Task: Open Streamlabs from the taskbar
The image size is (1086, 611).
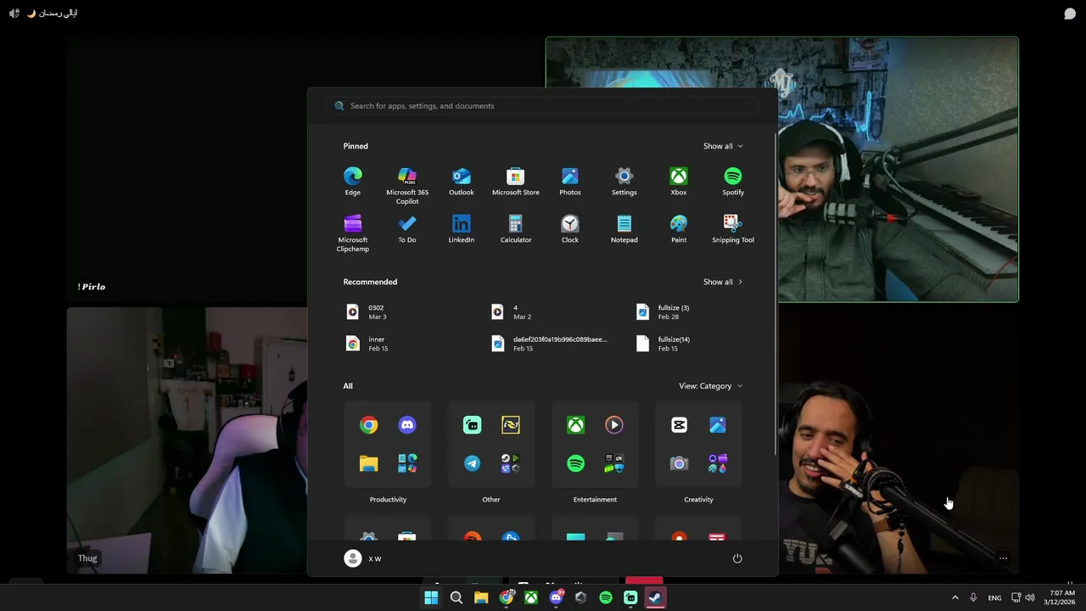Action: click(x=630, y=597)
